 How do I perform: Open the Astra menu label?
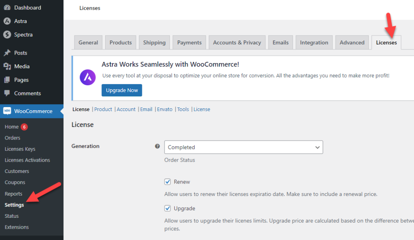21,21
